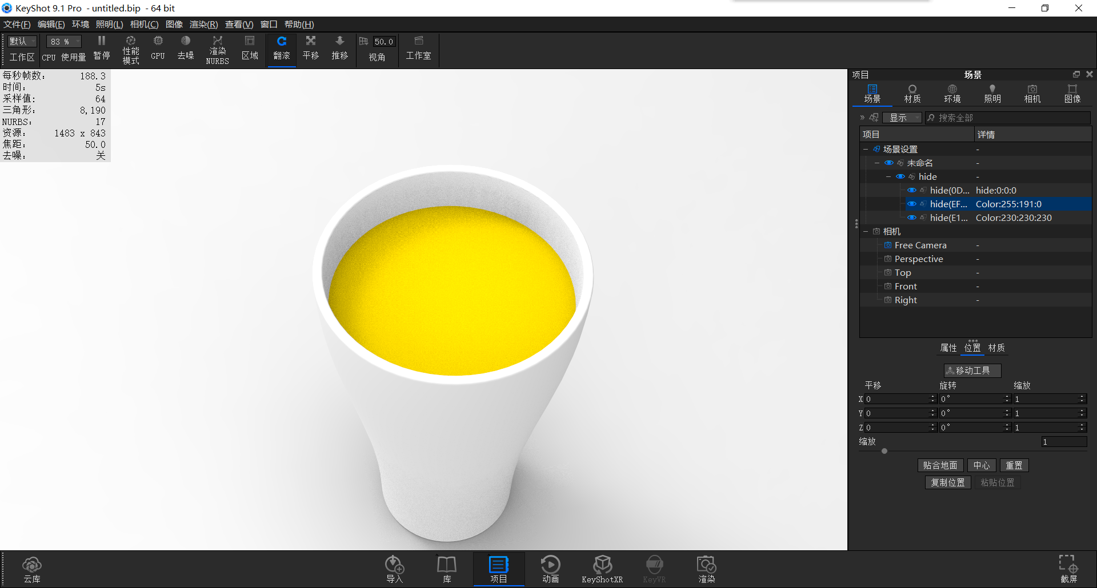The image size is (1097, 588).
Task: Open the 显示 filter dropdown
Action: point(902,118)
